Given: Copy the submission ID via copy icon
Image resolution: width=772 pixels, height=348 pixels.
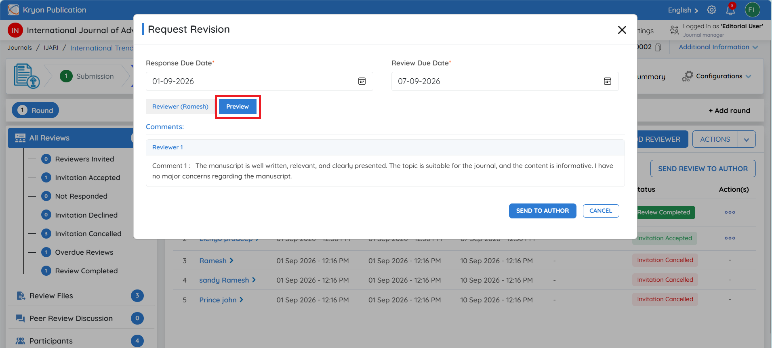Looking at the screenshot, I should pos(658,47).
